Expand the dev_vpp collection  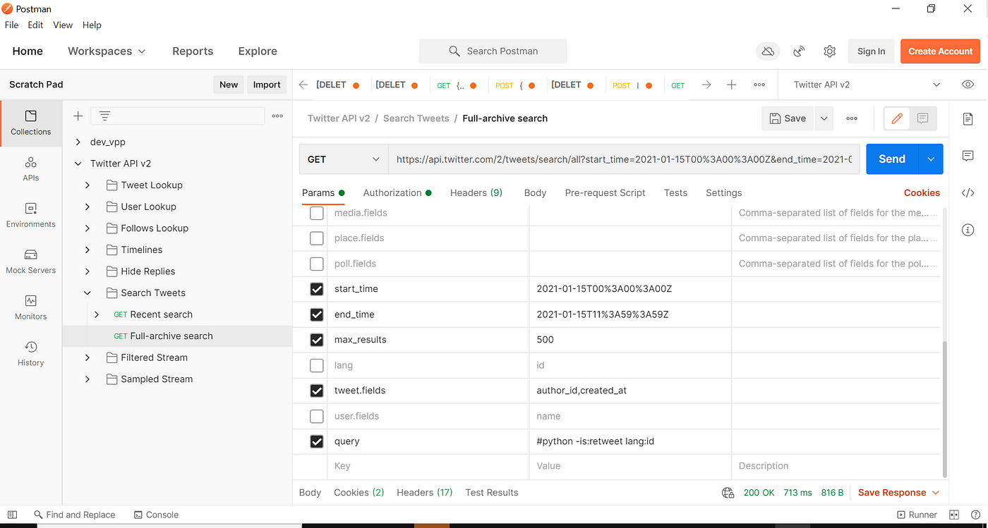[78, 142]
